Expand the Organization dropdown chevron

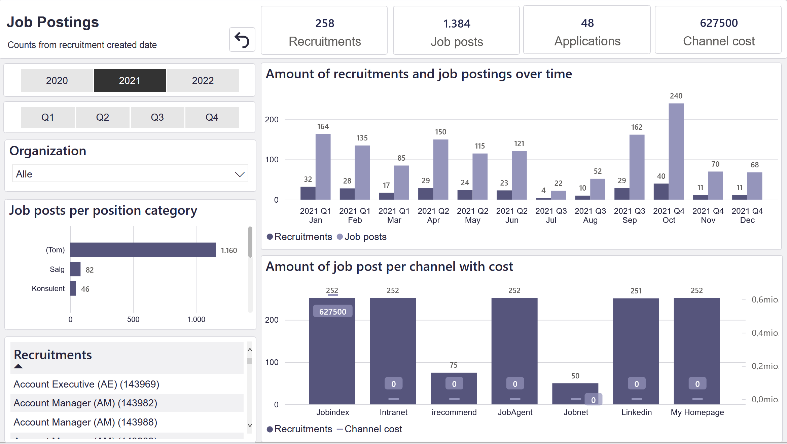point(240,174)
